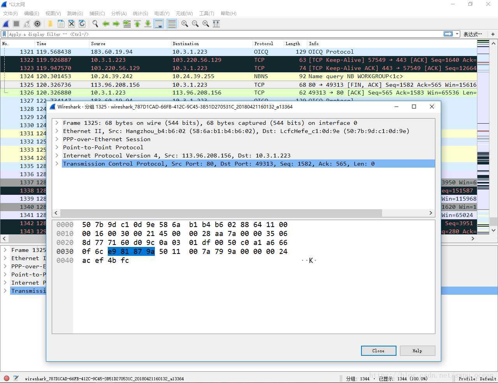The height and width of the screenshot is (383, 498).
Task: Expand Frame 1325 in main details pane
Action: point(5,250)
